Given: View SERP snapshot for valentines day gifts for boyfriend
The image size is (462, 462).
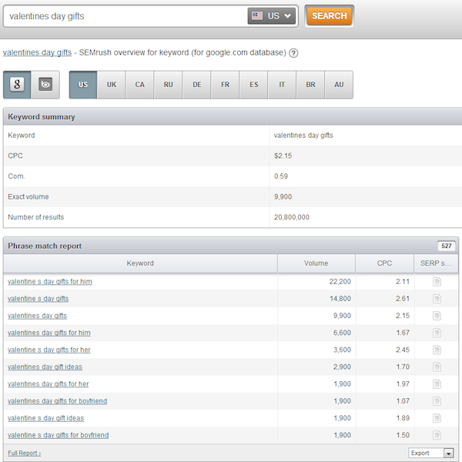Looking at the screenshot, I should 437,401.
